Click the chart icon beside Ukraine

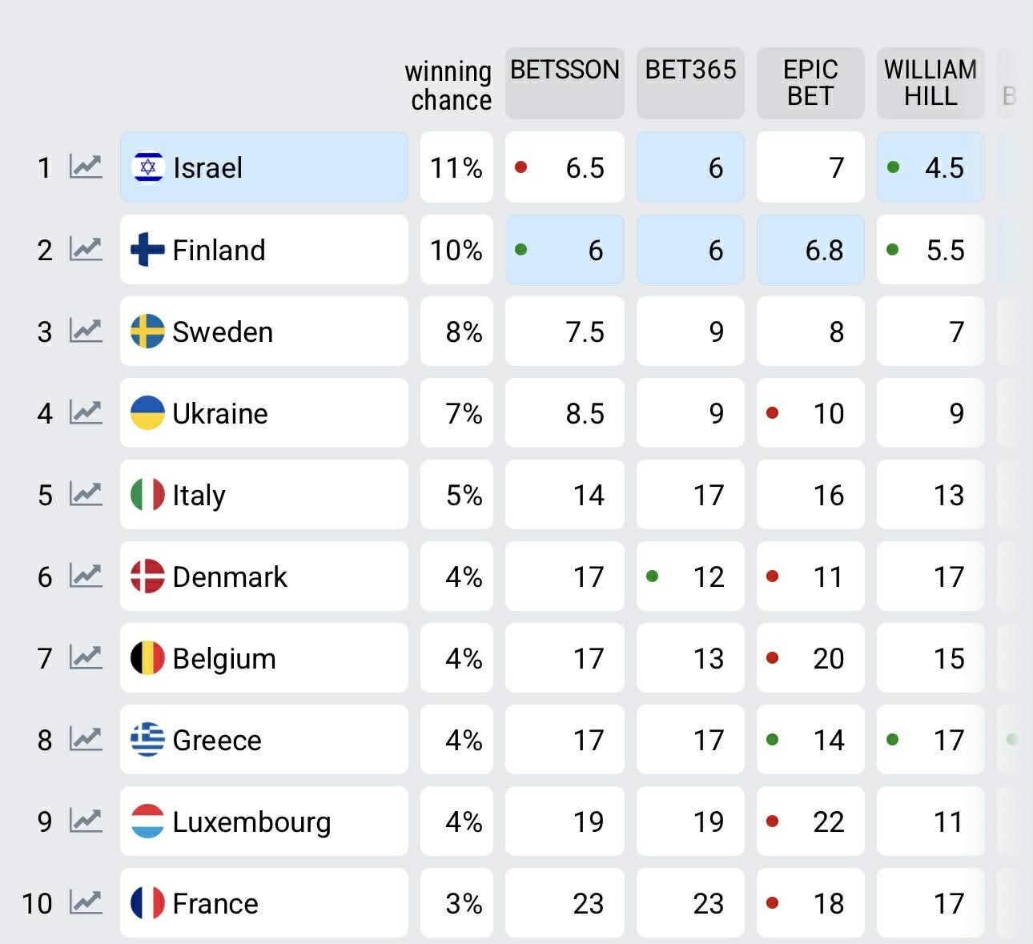click(86, 412)
